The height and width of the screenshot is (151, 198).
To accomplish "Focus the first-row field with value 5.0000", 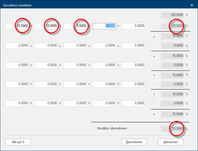I will pos(75,26).
